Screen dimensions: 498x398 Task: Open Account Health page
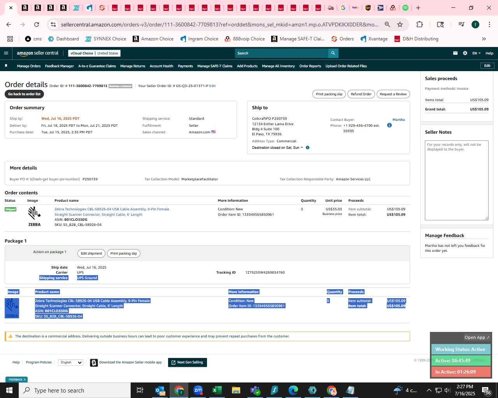[161, 66]
